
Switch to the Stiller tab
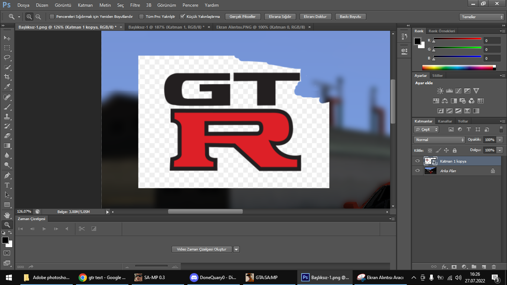pos(438,76)
